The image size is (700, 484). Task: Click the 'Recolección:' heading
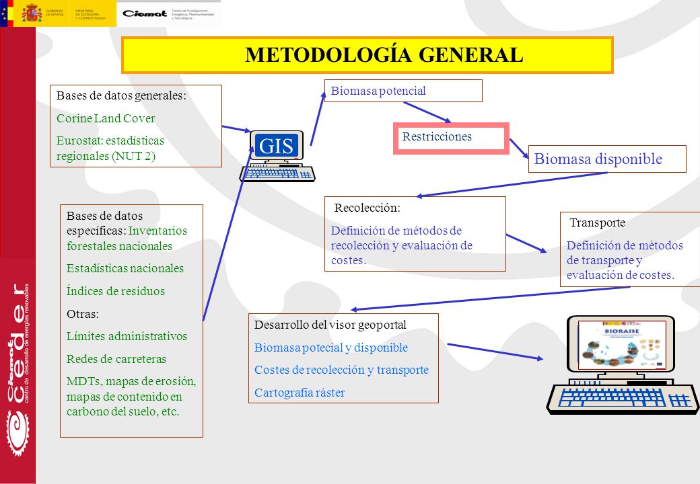tap(367, 208)
